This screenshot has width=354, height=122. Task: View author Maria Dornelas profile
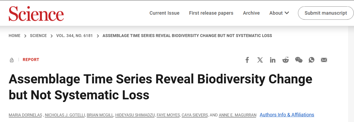[25, 115]
